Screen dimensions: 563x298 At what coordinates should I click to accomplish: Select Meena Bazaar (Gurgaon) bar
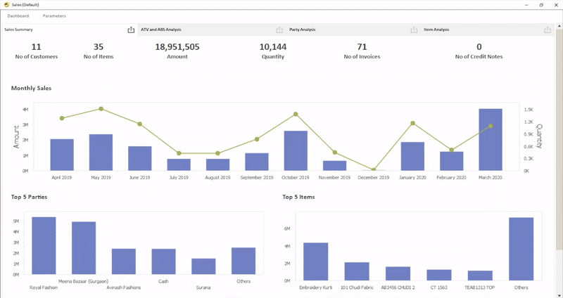point(84,247)
